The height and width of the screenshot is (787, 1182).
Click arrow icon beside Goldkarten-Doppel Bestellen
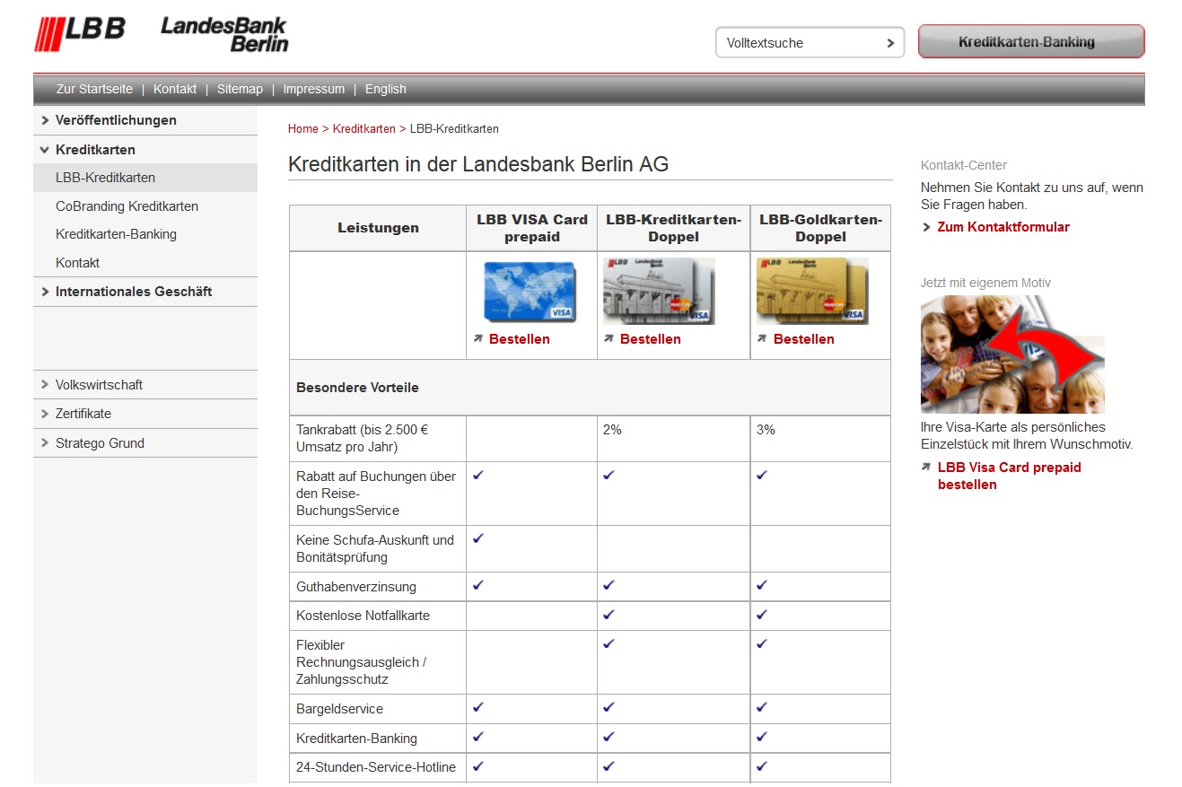(762, 338)
